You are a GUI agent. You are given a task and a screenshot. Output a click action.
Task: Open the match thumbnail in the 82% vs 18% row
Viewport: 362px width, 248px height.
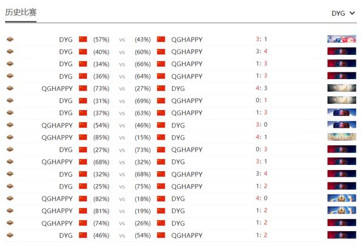point(341,198)
